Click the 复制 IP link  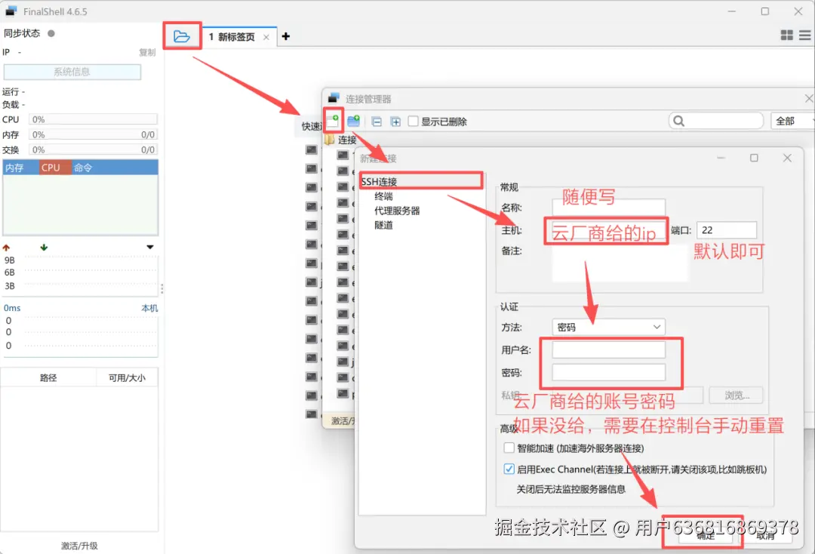tap(147, 53)
